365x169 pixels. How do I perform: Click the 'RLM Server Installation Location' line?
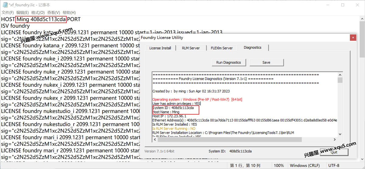[223, 133]
